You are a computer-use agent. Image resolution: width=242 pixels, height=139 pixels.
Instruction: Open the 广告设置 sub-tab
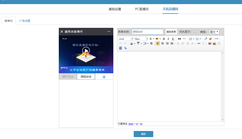(x=25, y=21)
